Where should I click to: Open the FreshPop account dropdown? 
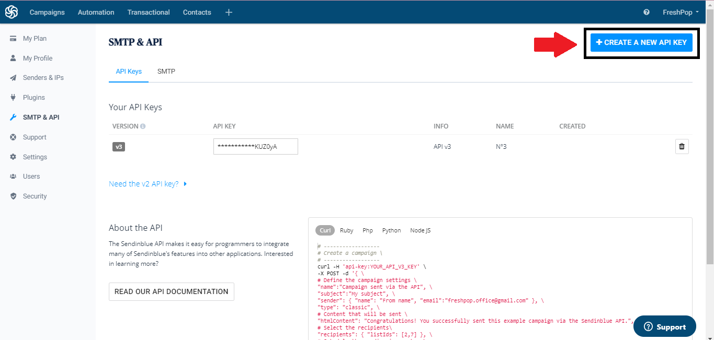681,12
